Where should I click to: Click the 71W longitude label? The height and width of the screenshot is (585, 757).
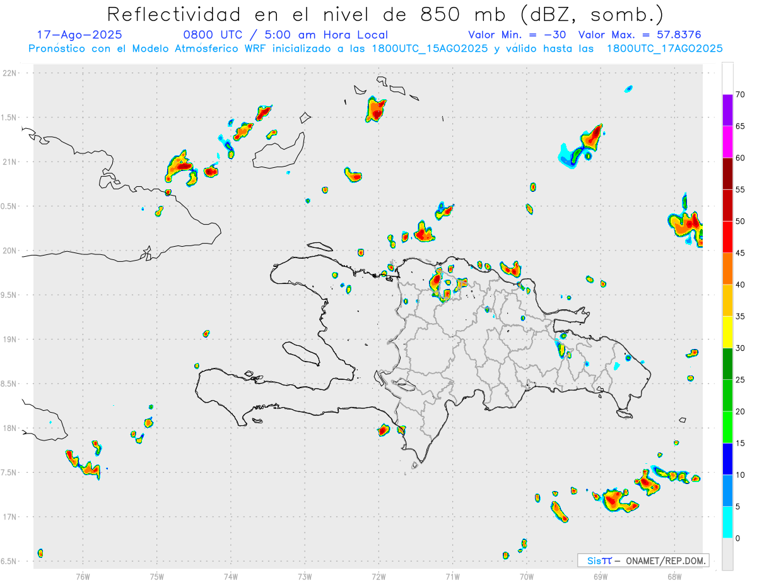coord(452,576)
